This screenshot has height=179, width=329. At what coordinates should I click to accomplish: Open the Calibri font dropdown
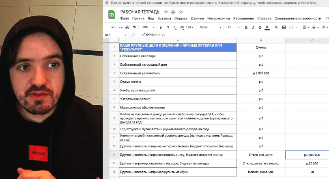210,27
